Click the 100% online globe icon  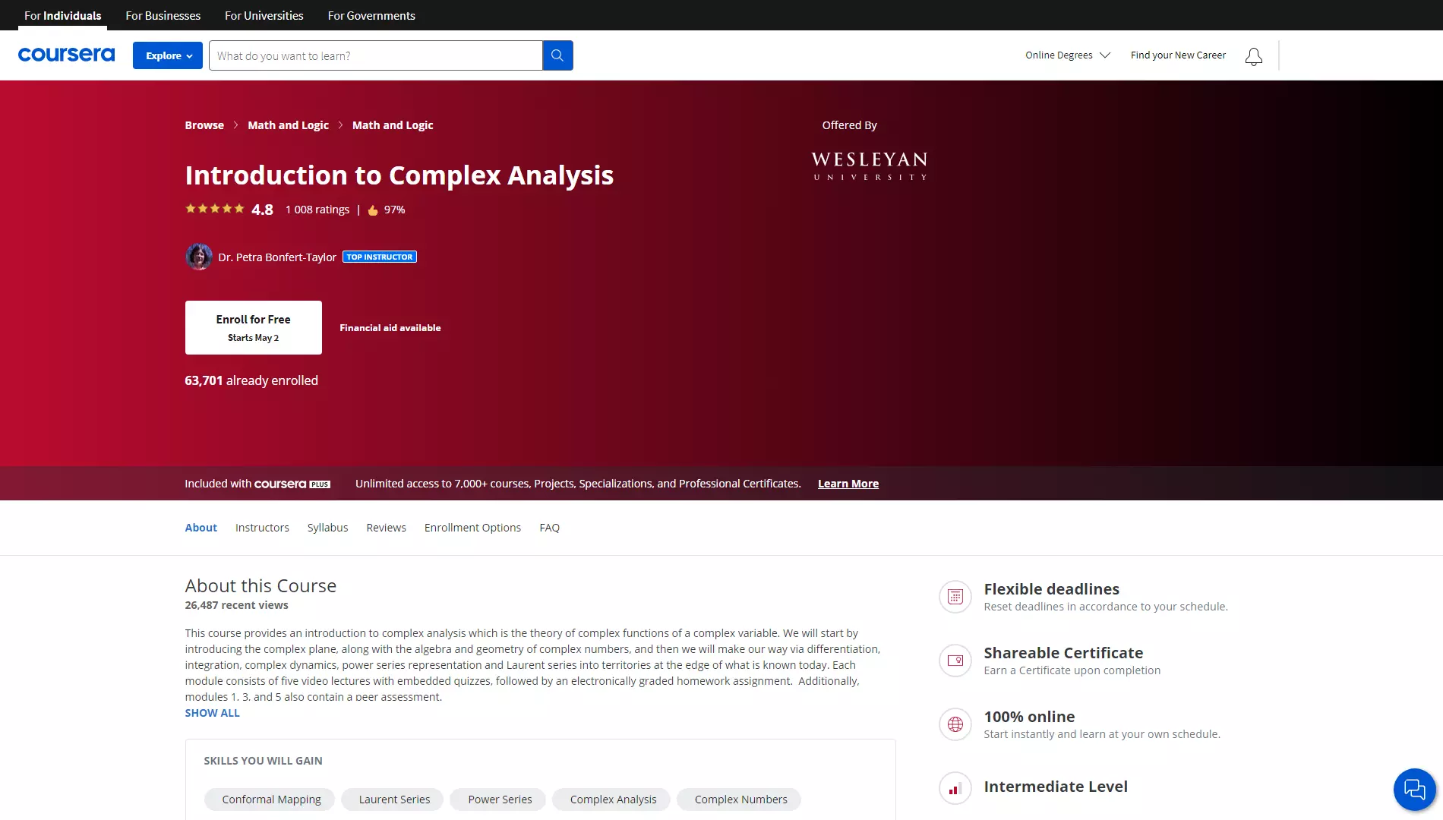[x=955, y=724]
